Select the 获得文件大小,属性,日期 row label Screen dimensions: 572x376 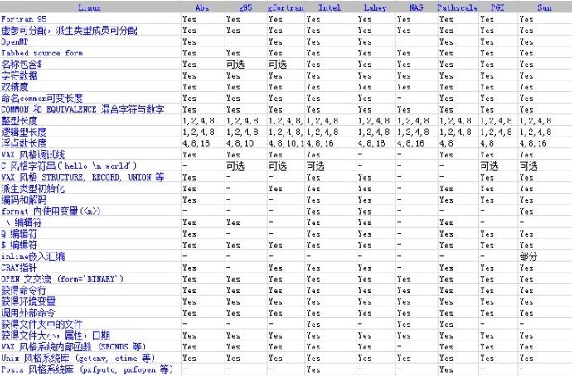(x=56, y=335)
